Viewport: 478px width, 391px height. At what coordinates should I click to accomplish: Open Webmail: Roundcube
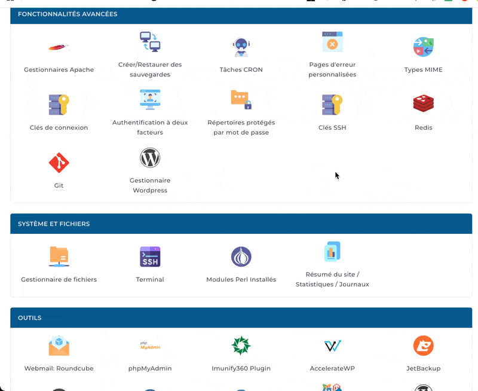59,353
